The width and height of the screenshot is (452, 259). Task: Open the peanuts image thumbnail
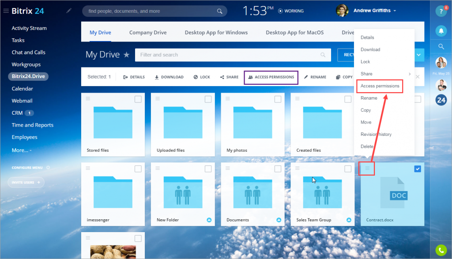click(x=113, y=252)
